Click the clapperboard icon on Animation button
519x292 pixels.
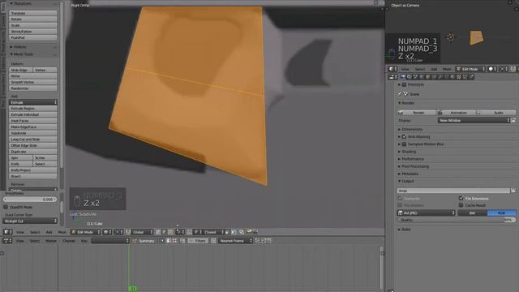pyautogui.click(x=440, y=113)
